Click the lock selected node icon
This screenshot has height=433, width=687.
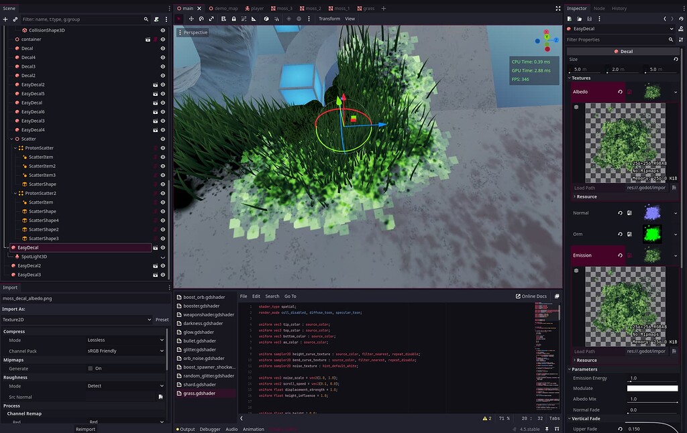(233, 19)
